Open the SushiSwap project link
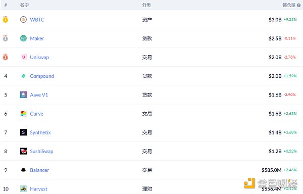This screenshot has width=303, height=194. [x=41, y=151]
